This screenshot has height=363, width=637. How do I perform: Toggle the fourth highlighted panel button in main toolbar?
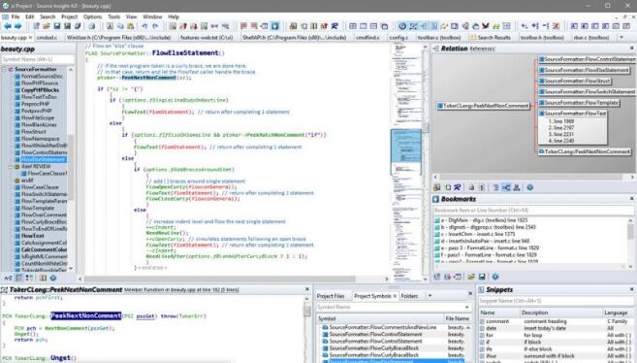pos(434,26)
